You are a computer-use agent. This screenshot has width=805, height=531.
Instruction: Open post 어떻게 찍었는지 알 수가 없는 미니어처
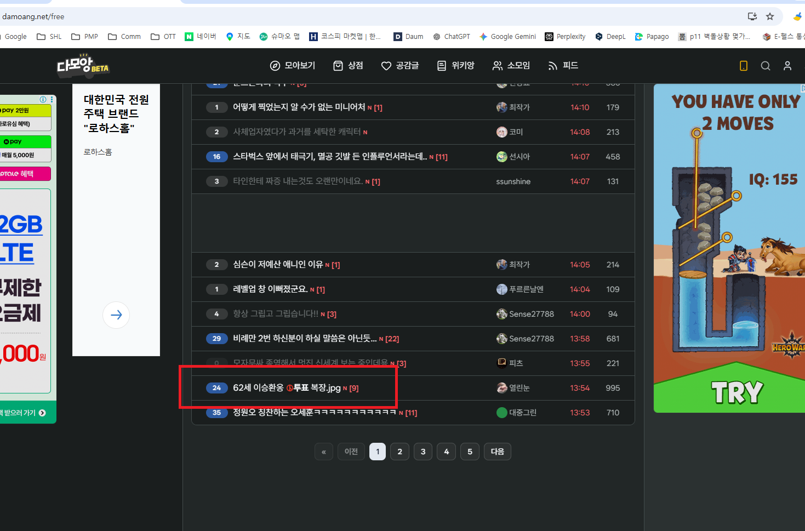(x=299, y=107)
